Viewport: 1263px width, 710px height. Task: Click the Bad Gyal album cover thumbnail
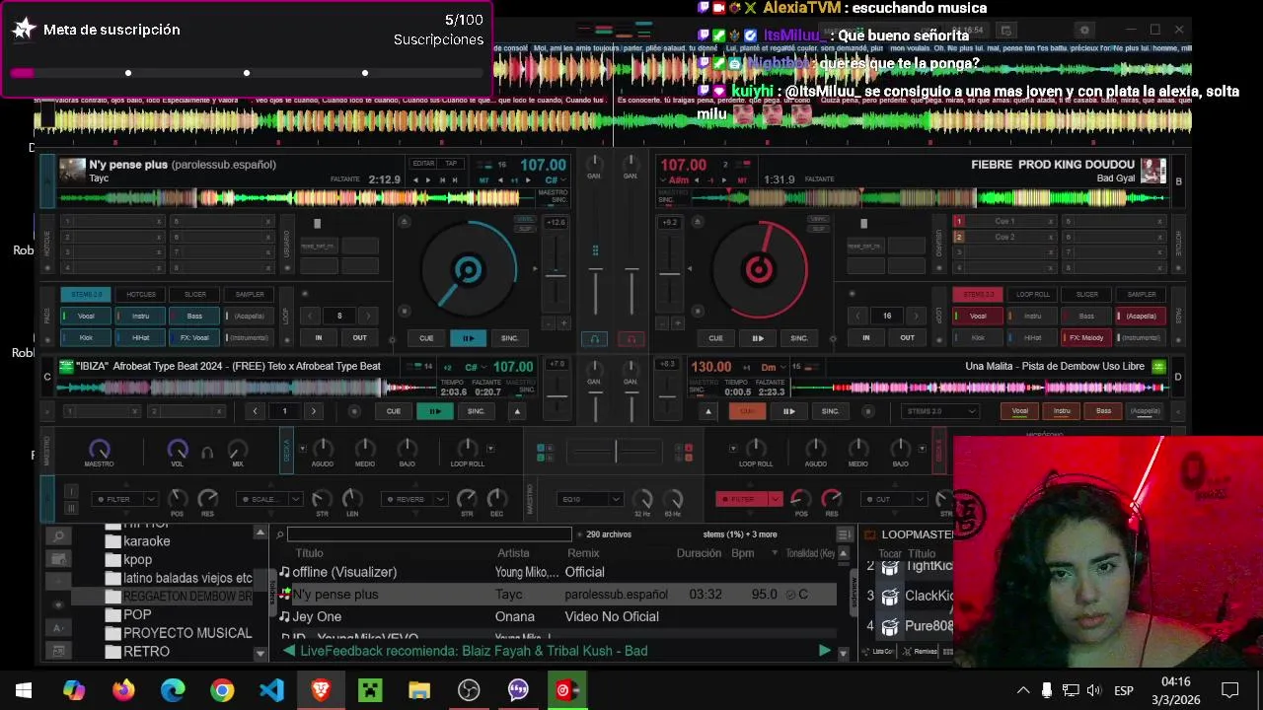coord(1153,171)
